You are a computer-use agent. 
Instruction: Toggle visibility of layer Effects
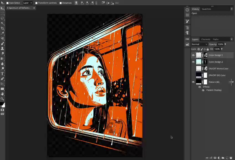point(200,87)
